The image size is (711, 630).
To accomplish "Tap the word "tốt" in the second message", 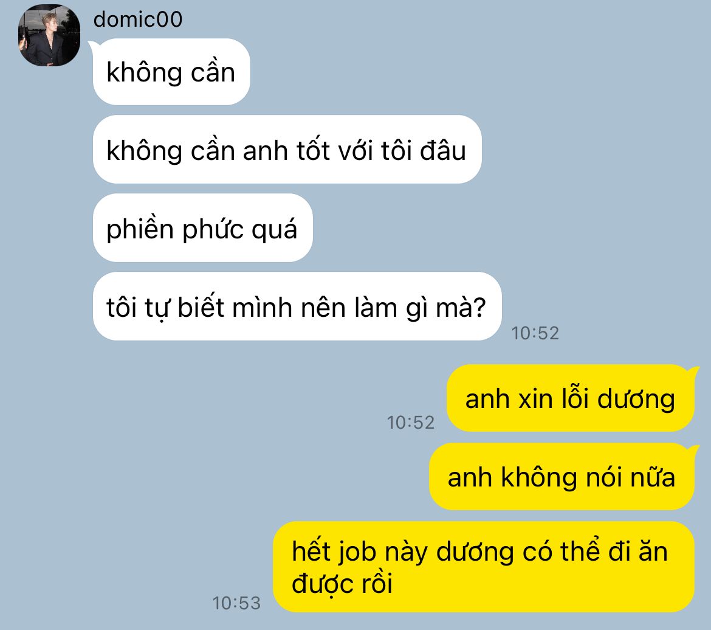I will (313, 149).
